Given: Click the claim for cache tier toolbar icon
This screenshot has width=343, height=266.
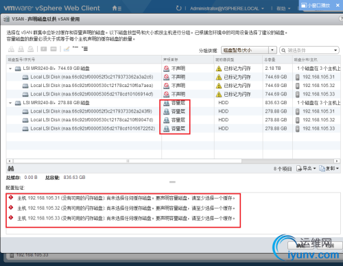Looking at the screenshot, I should 11,49.
